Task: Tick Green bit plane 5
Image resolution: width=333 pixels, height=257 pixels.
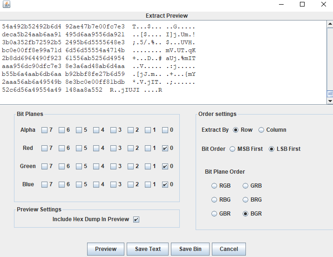Action: coord(79,166)
